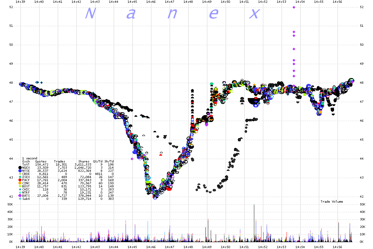Click BATS shares value 378,944
Viewport: 373px width, 249px height.
(85, 195)
